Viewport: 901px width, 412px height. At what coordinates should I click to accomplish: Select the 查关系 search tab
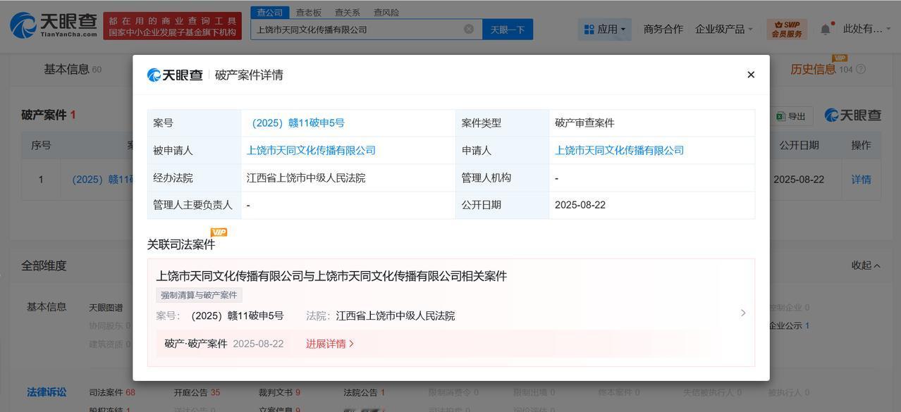pyautogui.click(x=348, y=12)
